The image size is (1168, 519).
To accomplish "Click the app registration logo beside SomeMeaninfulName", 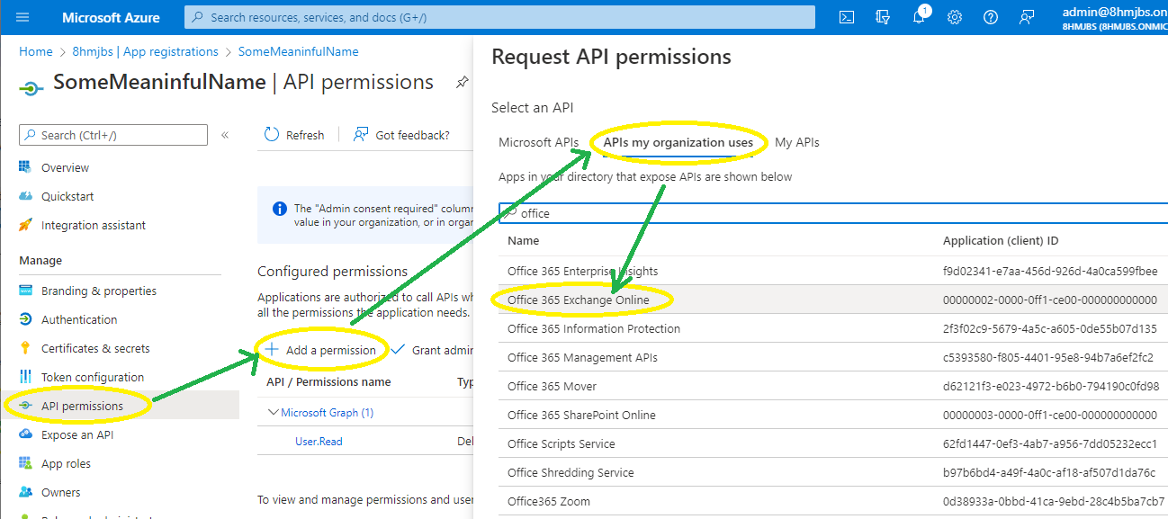I will click(x=31, y=87).
